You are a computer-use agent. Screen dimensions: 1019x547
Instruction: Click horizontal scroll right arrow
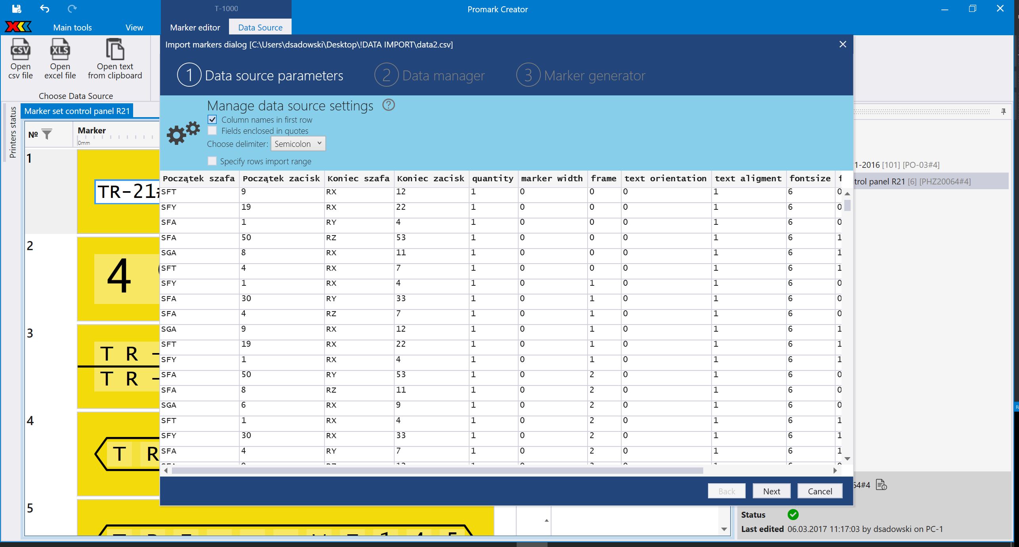coord(835,471)
